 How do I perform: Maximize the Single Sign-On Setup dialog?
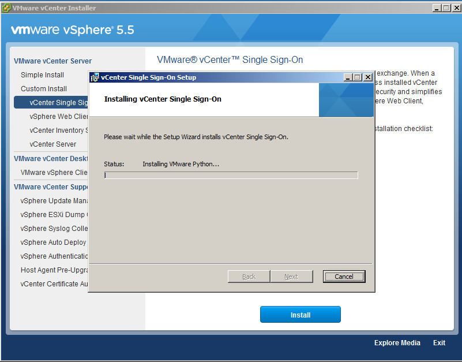[x=357, y=77]
